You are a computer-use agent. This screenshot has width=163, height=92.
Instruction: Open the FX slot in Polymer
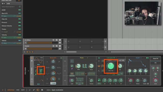point(156,63)
